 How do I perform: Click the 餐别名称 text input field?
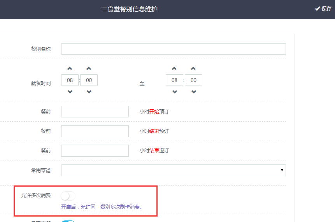[173, 49]
